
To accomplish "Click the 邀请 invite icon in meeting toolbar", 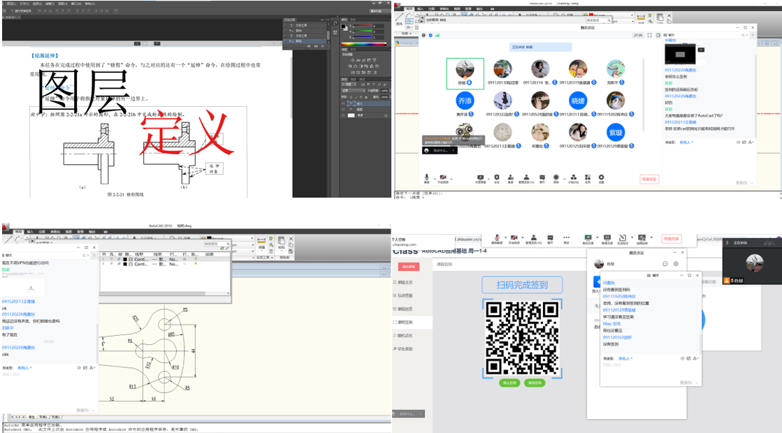I will coord(511,178).
